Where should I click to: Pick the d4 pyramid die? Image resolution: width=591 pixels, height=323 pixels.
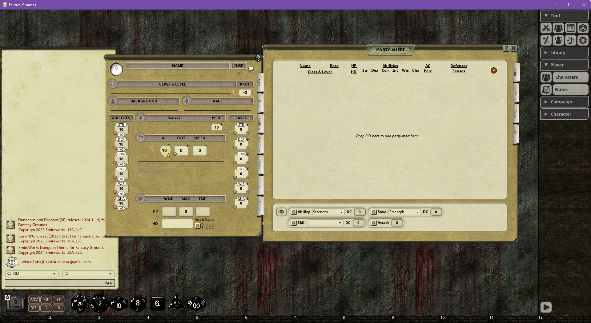[x=177, y=303]
